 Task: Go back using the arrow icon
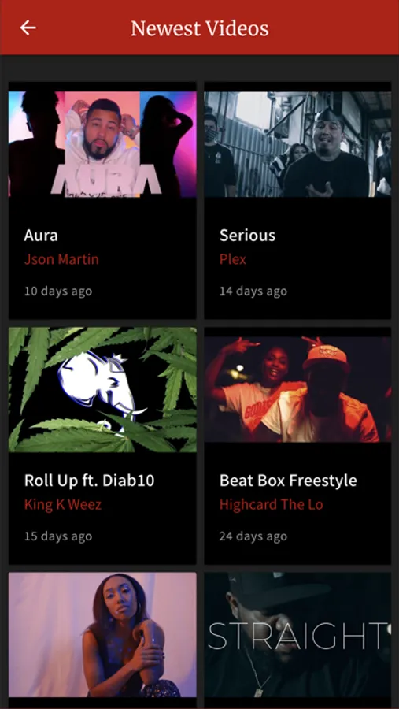28,28
